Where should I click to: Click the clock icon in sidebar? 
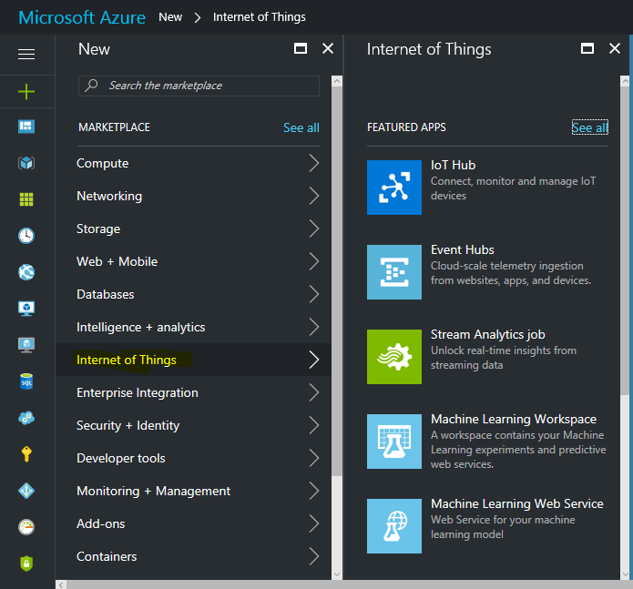click(x=26, y=236)
